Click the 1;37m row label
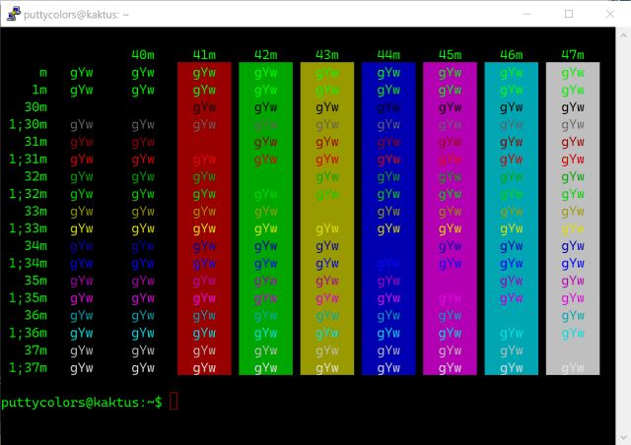631x445 pixels. pos(28,367)
